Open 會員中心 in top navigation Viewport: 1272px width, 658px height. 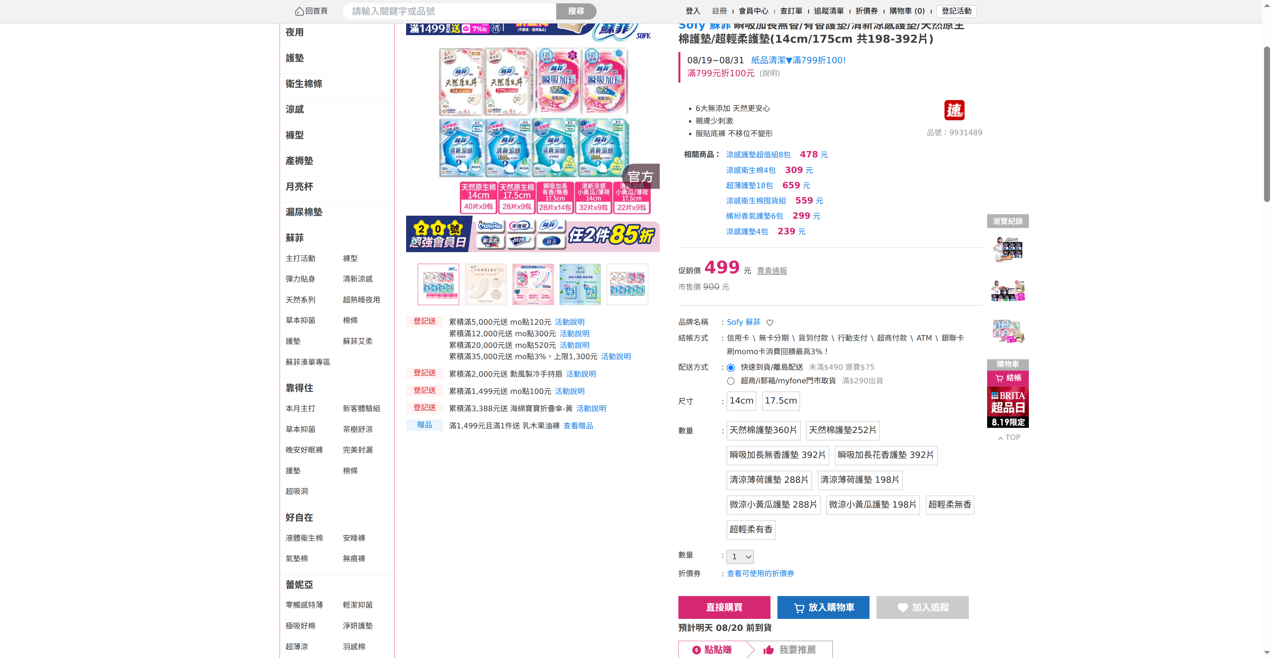click(x=754, y=11)
